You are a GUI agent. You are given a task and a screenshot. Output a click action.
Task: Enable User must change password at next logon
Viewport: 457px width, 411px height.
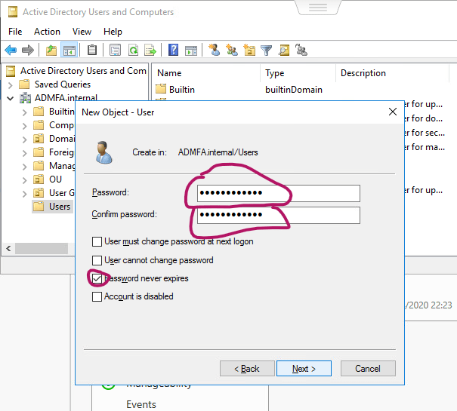(97, 242)
